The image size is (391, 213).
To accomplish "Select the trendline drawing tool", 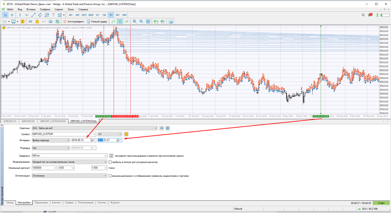I will click(33, 15).
